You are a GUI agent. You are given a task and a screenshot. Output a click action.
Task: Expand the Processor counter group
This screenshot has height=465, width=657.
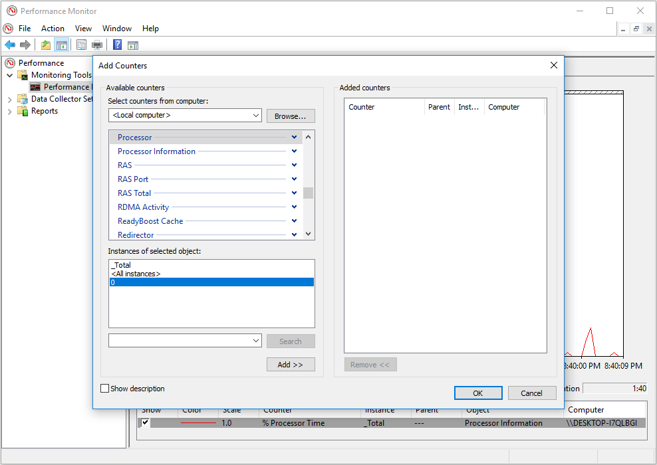294,138
